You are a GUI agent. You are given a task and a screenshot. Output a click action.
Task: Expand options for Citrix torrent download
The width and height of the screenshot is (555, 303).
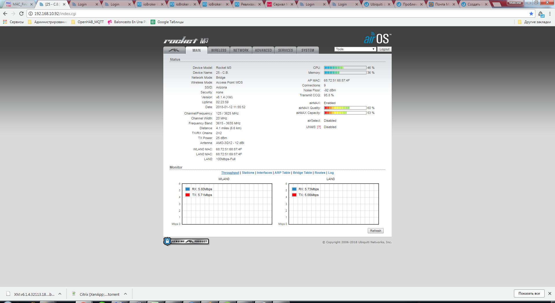pos(125,294)
